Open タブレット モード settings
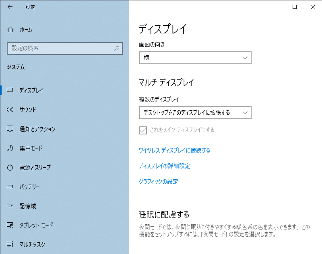322x254 pixels. [x=65, y=225]
